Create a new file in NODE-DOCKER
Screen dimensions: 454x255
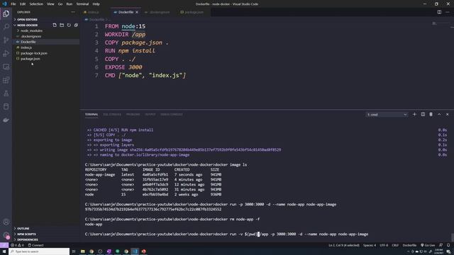55,25
